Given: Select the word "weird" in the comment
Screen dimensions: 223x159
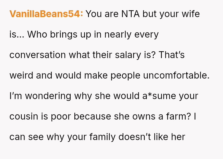Looking at the screenshot, I should pyautogui.click(x=21, y=75).
